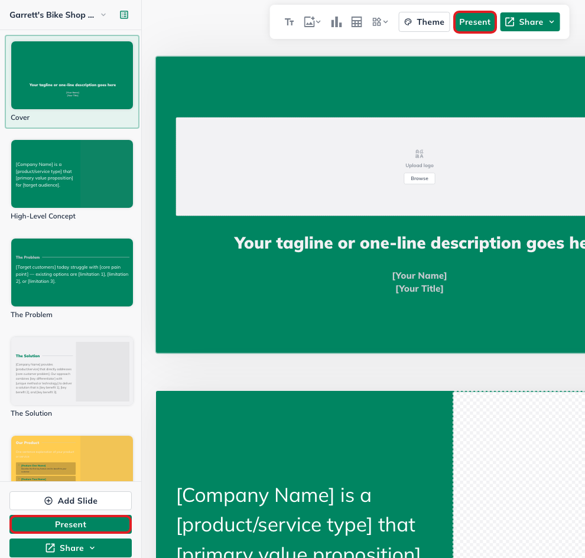Image resolution: width=585 pixels, height=558 pixels.
Task: Click the palette icon on Theme button
Action: pyautogui.click(x=408, y=22)
